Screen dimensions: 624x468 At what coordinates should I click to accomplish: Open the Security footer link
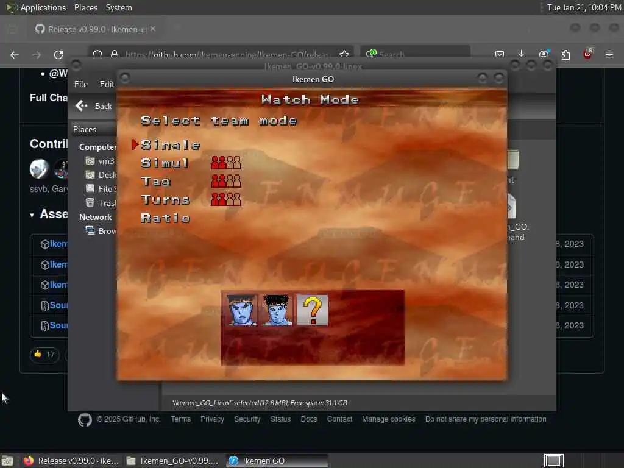(x=247, y=419)
